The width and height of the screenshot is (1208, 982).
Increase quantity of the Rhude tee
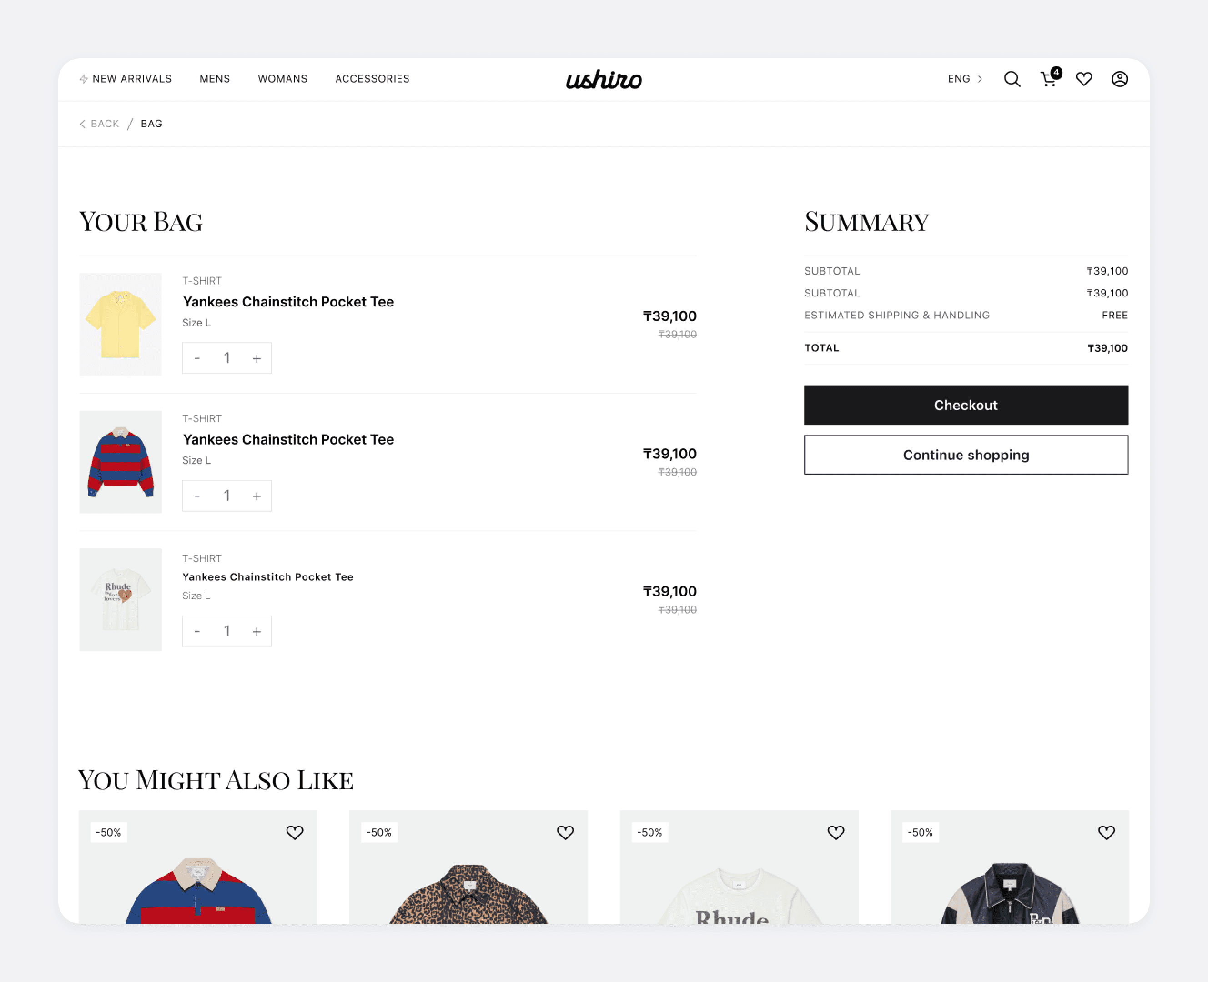257,632
